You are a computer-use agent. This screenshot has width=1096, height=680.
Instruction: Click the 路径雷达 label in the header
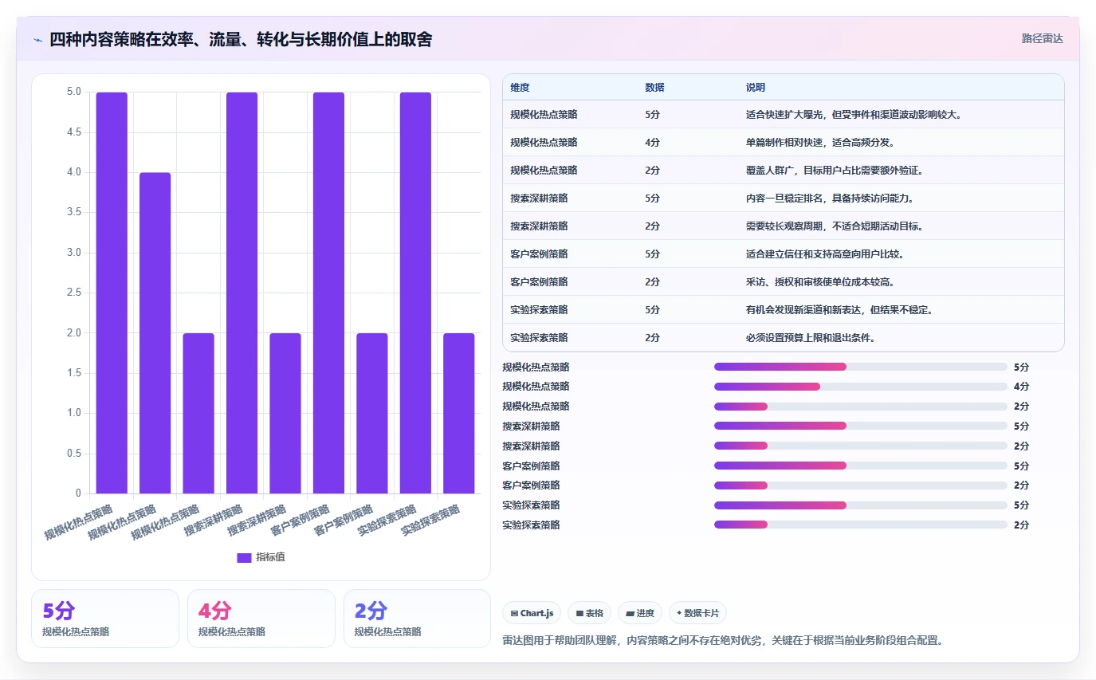1042,38
